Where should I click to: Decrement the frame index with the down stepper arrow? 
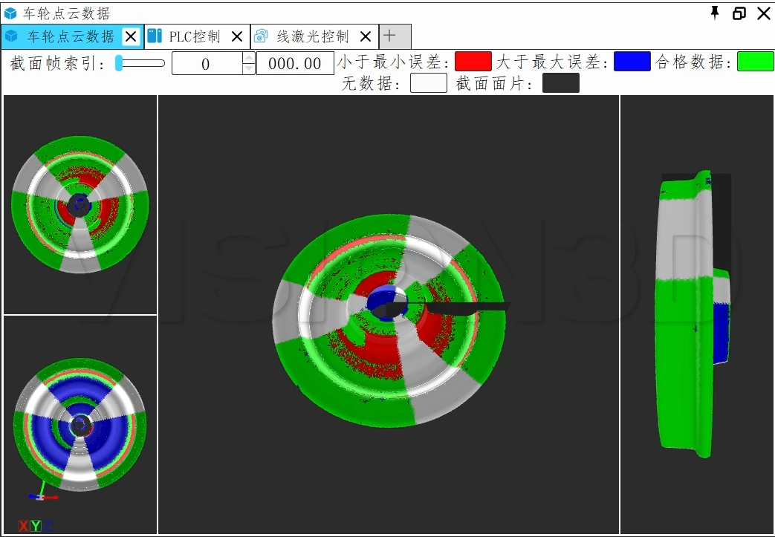[247, 68]
